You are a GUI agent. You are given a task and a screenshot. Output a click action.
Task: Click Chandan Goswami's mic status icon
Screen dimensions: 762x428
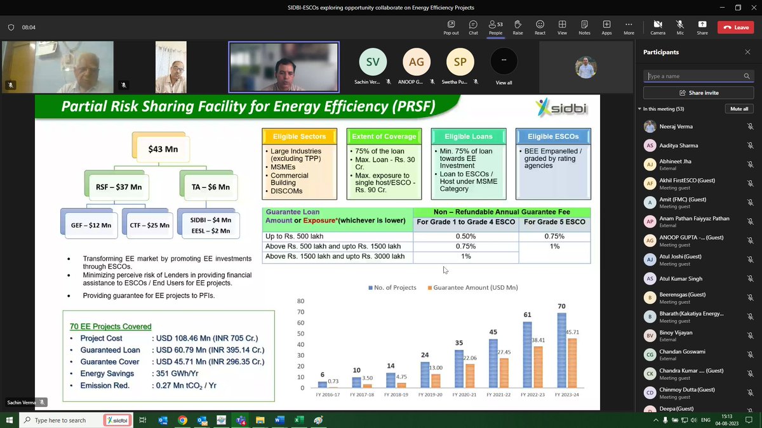click(750, 355)
